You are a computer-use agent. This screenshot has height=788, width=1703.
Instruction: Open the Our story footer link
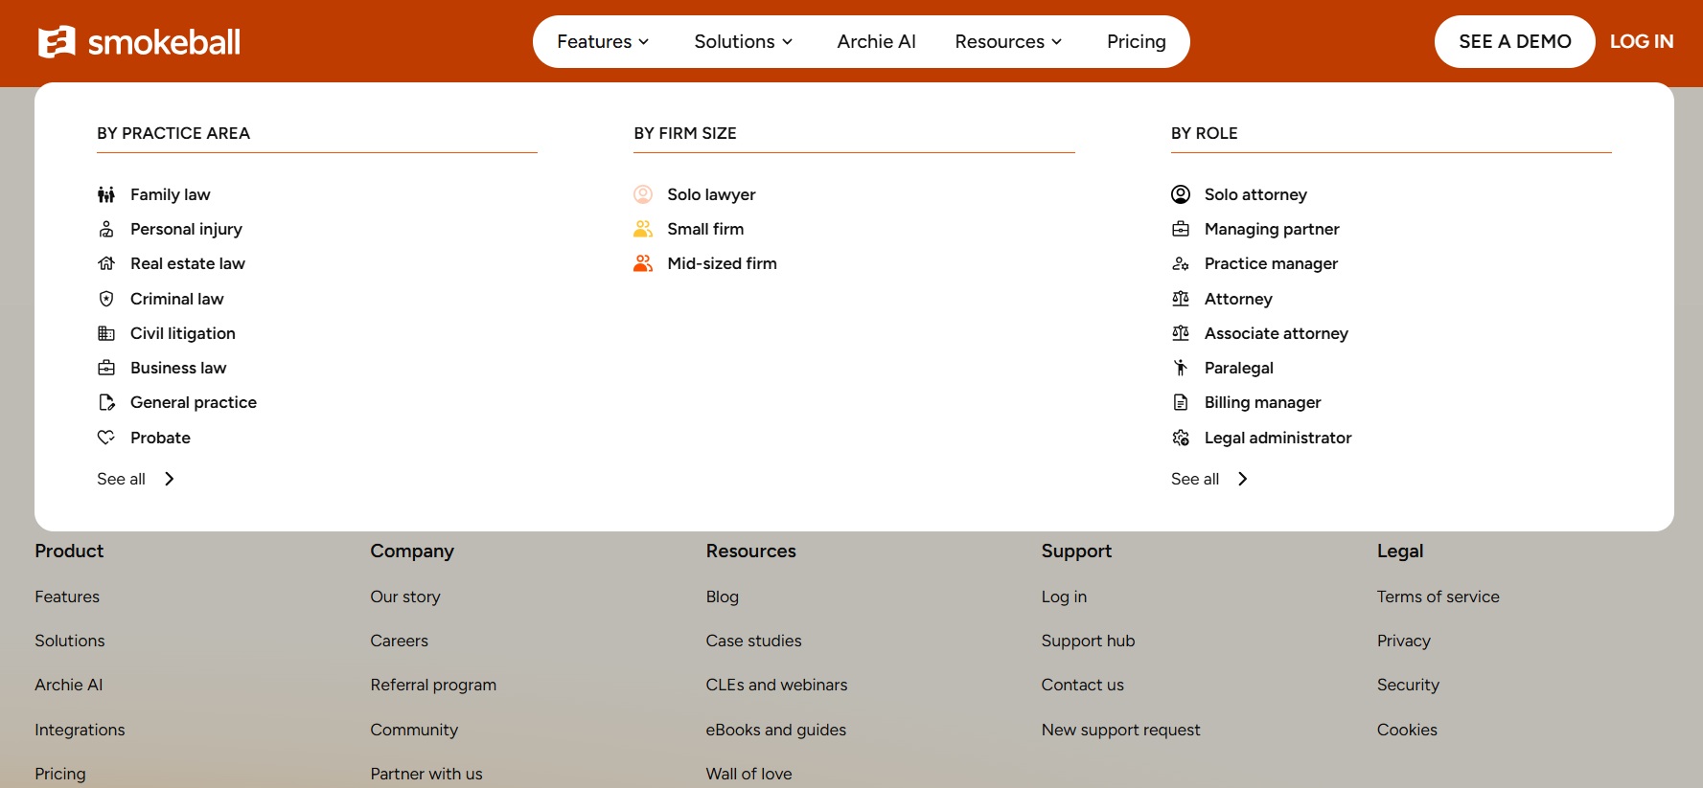click(405, 597)
